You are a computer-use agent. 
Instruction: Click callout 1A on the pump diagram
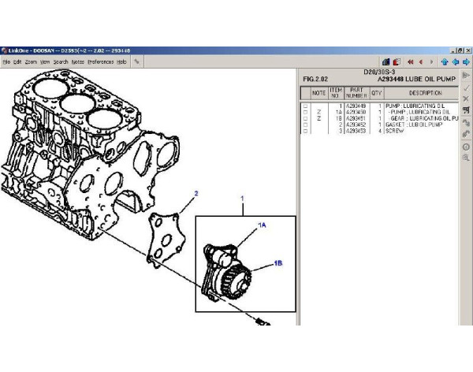(x=263, y=225)
